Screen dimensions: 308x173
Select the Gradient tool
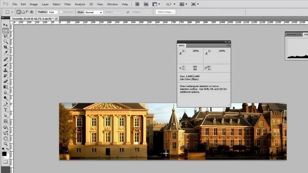(5, 87)
